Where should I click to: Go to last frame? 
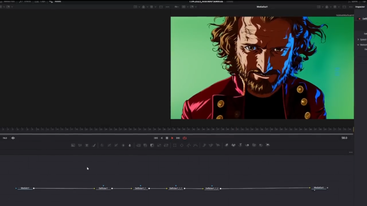(x=178, y=138)
